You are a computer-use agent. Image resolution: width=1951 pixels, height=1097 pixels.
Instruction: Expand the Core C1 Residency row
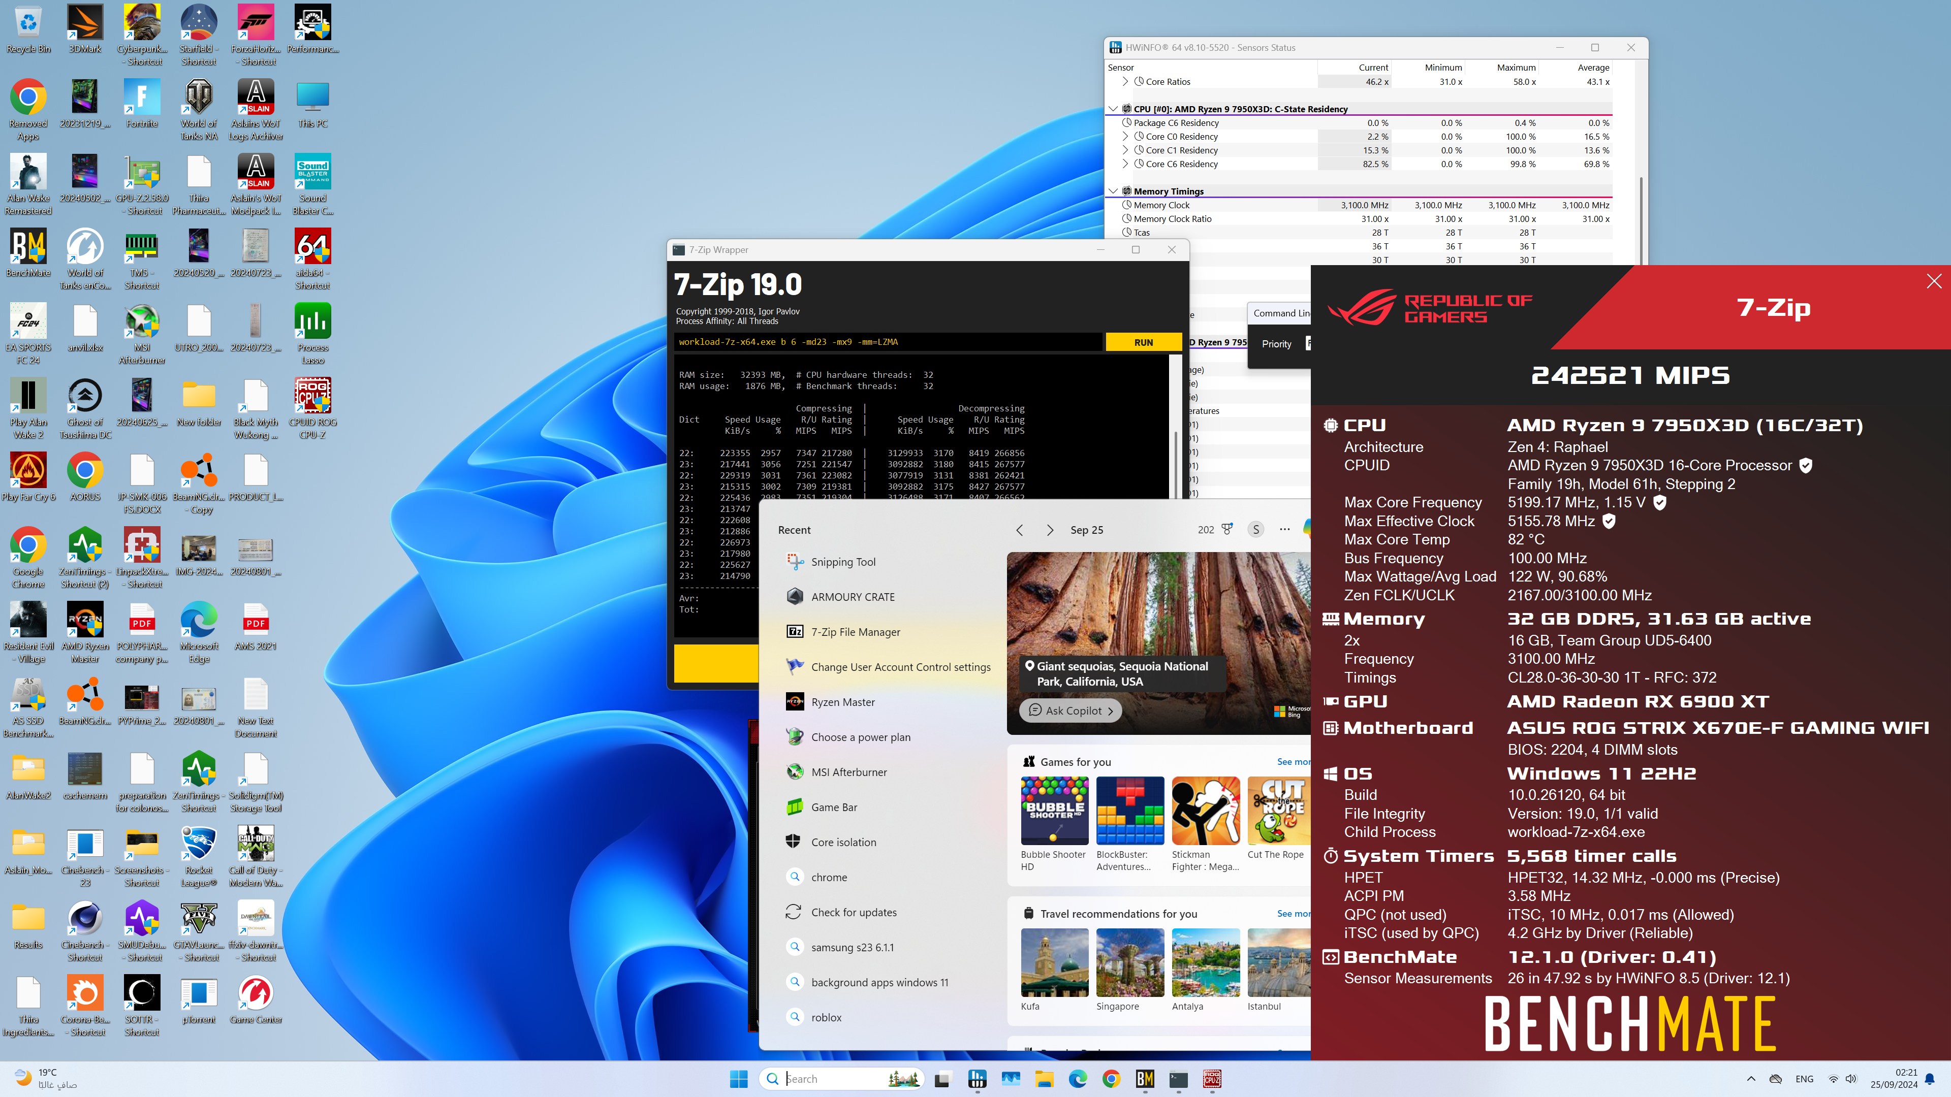pos(1125,150)
